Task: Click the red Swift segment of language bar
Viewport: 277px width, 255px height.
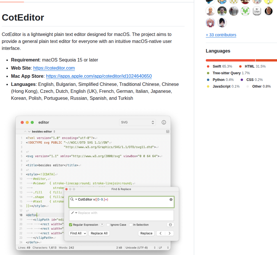Action: (x=230, y=60)
